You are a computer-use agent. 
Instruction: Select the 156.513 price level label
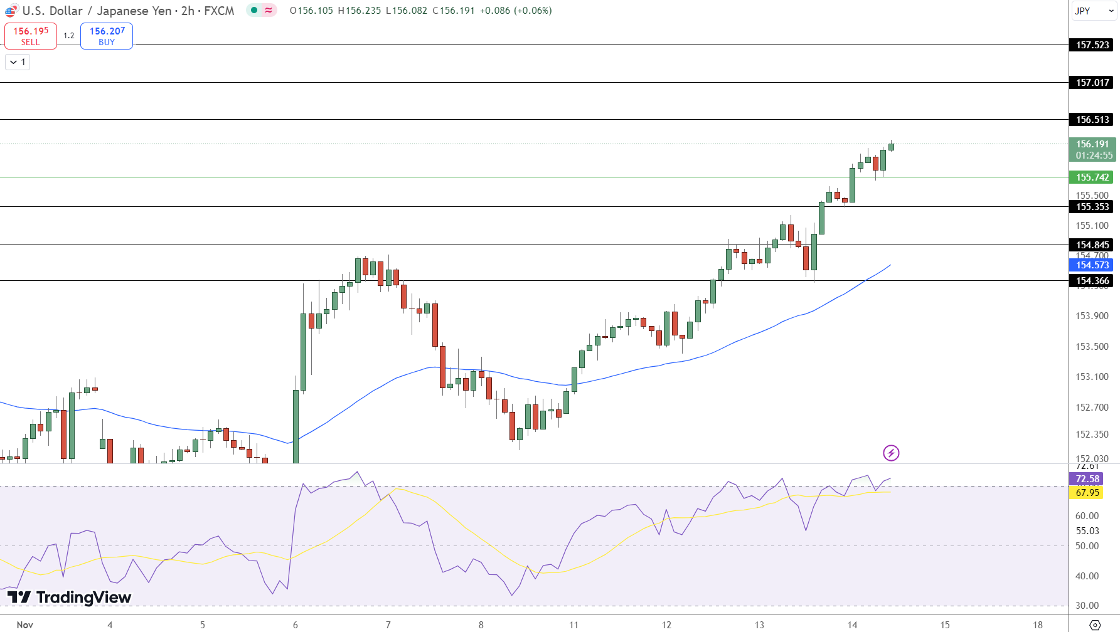(x=1092, y=120)
